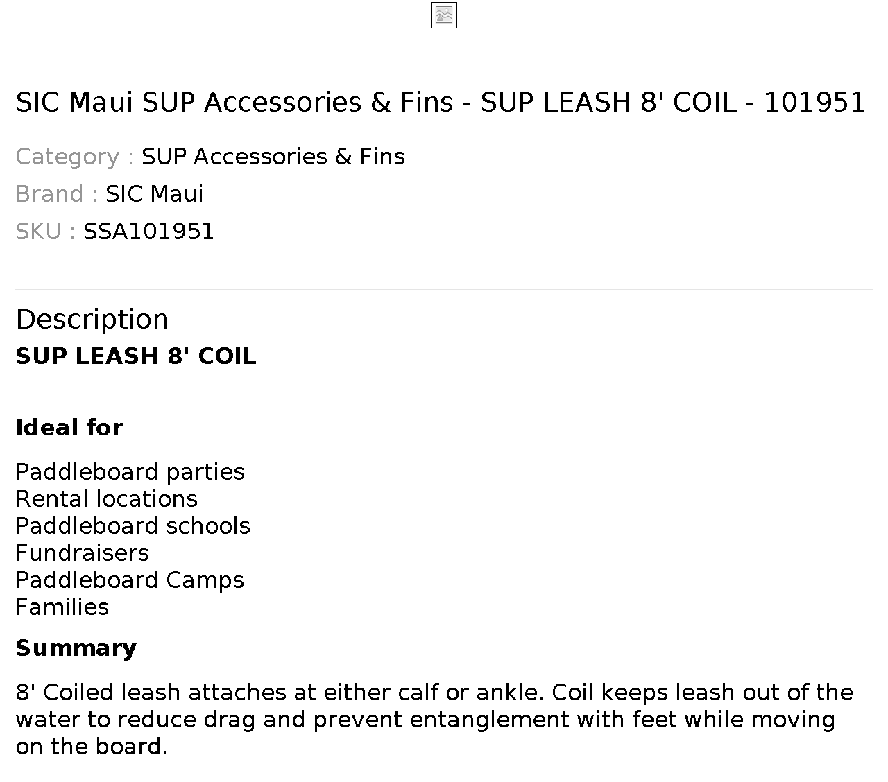Click the broken product image placeholder icon
The height and width of the screenshot is (782, 888).
444,15
